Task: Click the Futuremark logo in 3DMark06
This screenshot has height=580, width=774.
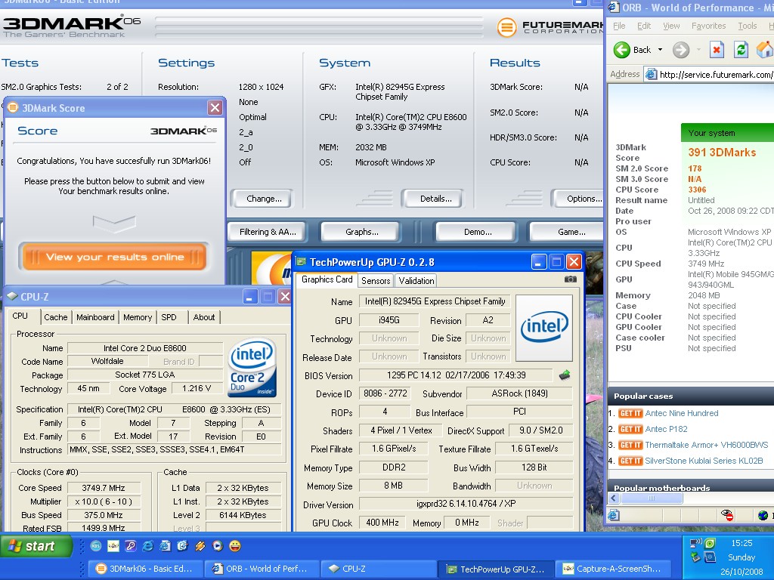Action: point(550,27)
